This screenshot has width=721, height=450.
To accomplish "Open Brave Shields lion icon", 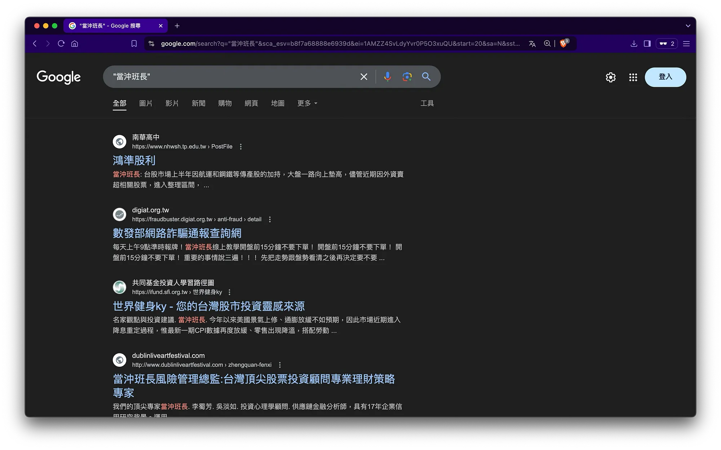I will [x=563, y=44].
